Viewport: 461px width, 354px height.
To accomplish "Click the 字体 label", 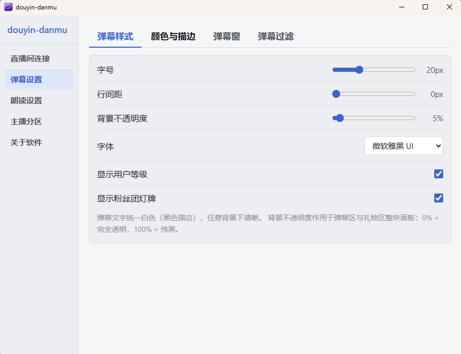I will [105, 146].
